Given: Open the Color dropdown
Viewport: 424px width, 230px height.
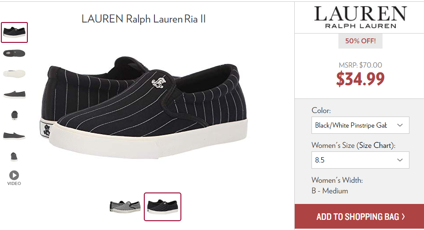Looking at the screenshot, I should 360,125.
